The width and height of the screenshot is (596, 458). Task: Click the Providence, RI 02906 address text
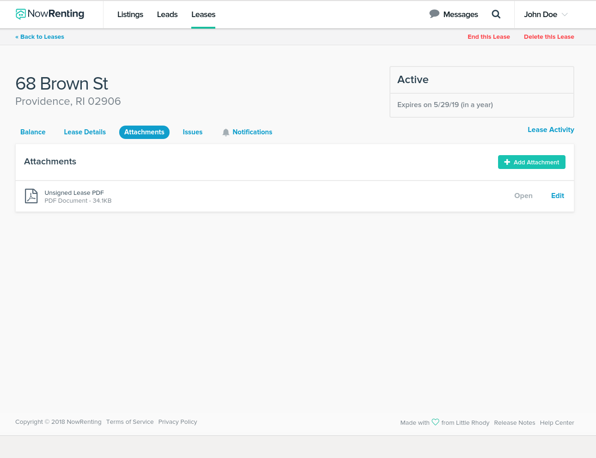[x=68, y=101]
